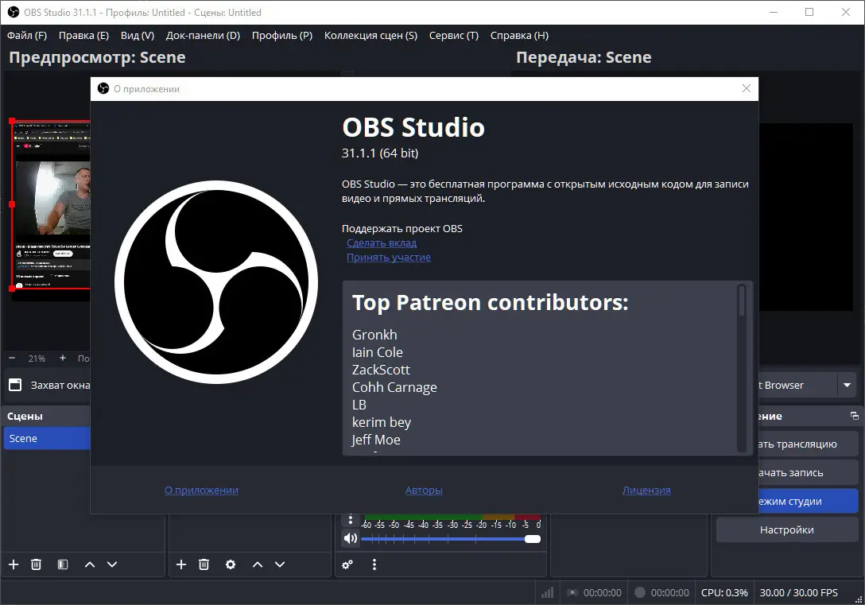Move the source up in the list

258,564
